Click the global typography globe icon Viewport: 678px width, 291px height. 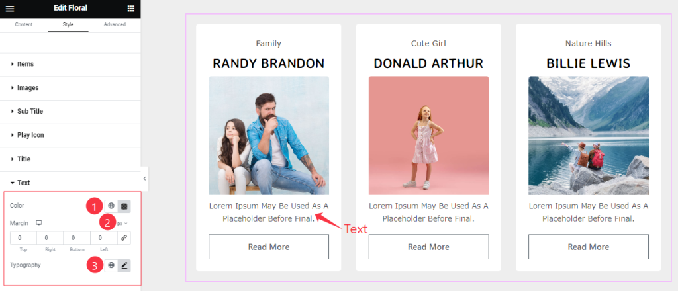pyautogui.click(x=111, y=265)
